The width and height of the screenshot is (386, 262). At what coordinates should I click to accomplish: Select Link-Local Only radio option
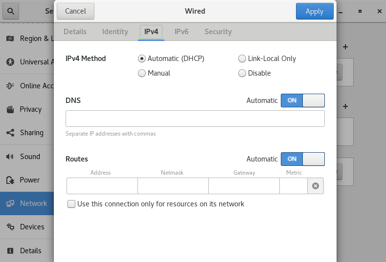(242, 59)
